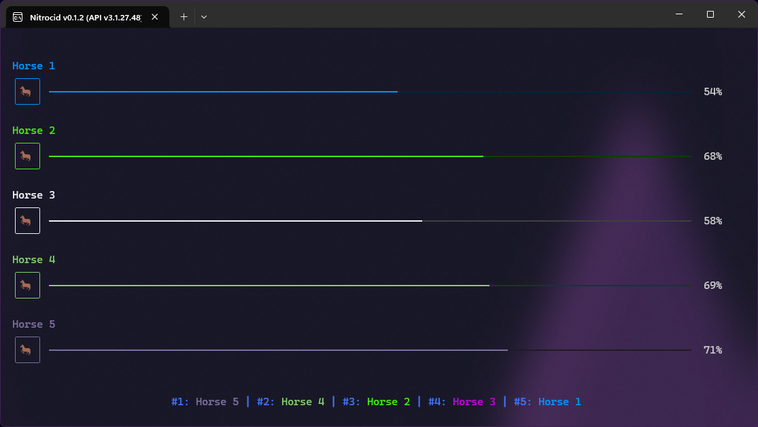Click the Horse 5 icon box
758x427 pixels.
click(27, 349)
